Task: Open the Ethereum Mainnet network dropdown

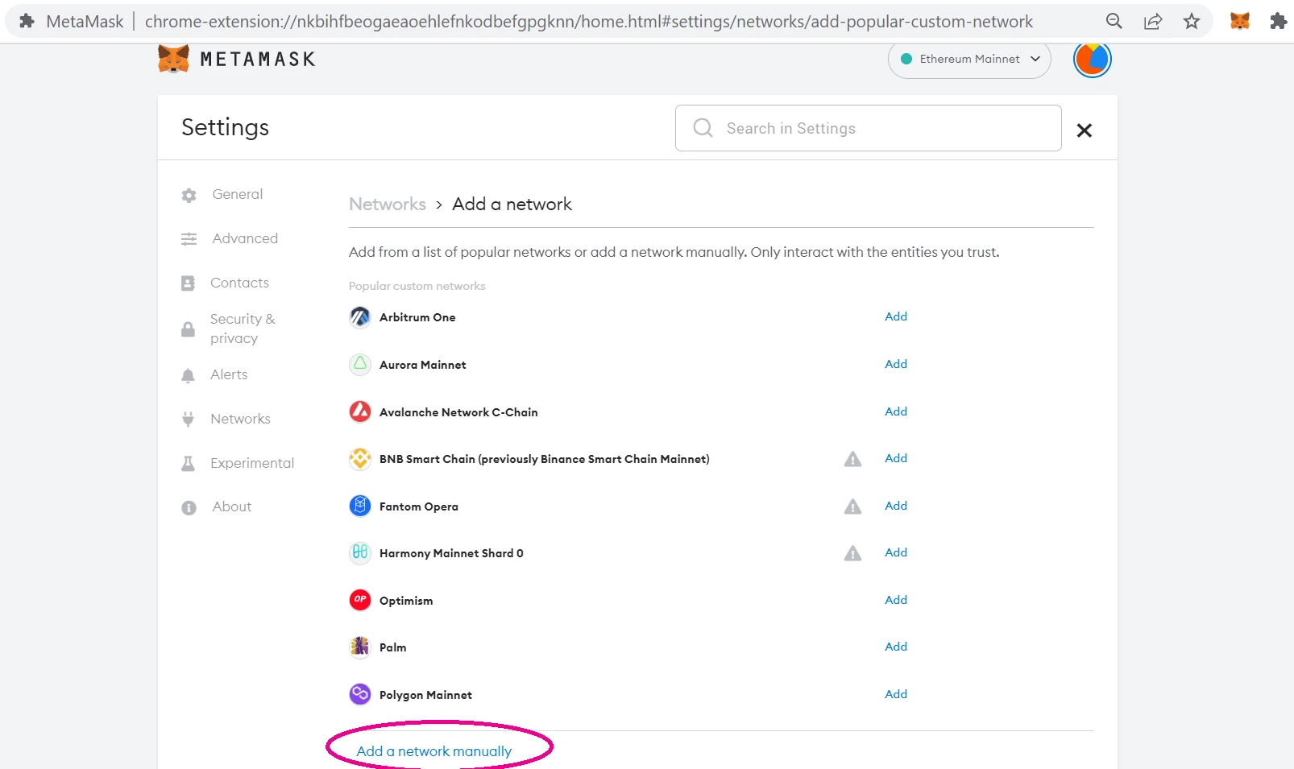Action: pyautogui.click(x=969, y=59)
